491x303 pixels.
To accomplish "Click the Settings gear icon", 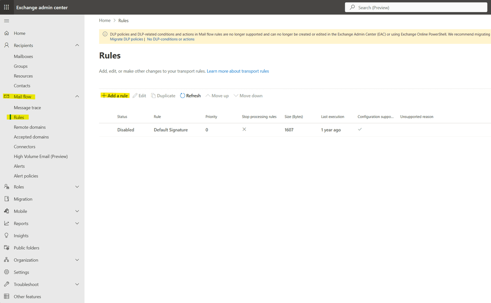I will (x=6, y=272).
